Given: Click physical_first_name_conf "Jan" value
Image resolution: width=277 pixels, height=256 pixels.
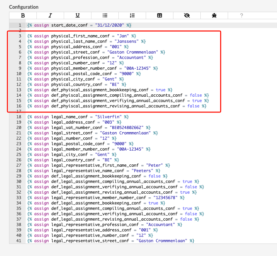Looking at the screenshot, I should tap(123, 36).
